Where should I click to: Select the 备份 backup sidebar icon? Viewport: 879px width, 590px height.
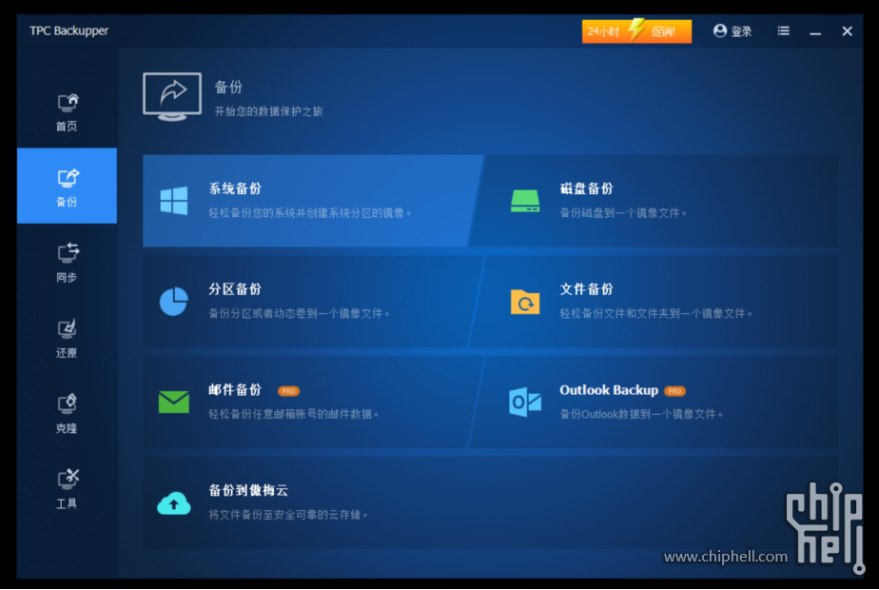pyautogui.click(x=68, y=178)
